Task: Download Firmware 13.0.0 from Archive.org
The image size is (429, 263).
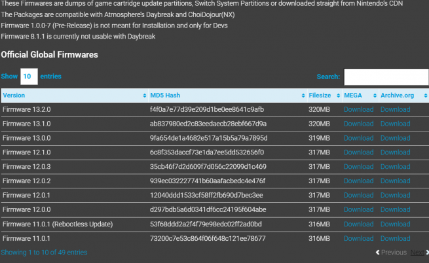Action: click(x=395, y=138)
